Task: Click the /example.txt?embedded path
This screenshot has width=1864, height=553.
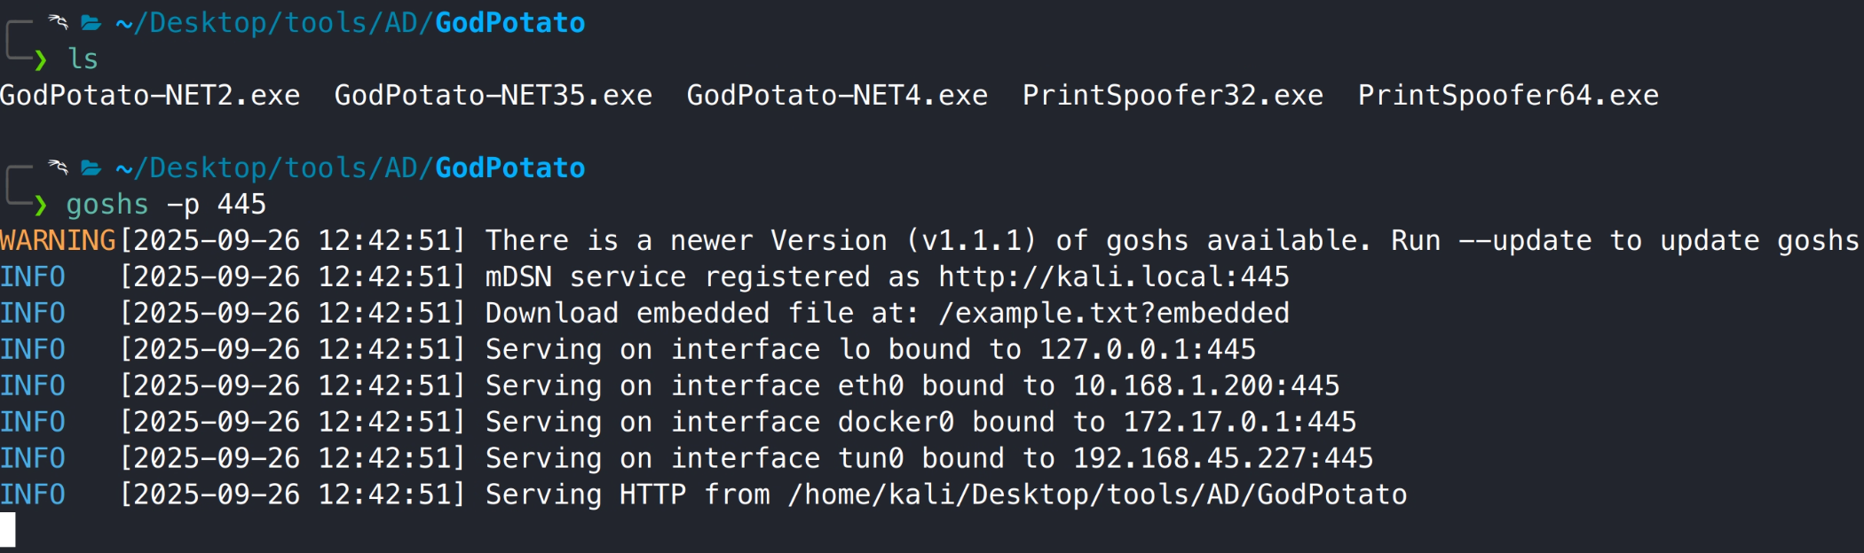Action: pos(1114,314)
